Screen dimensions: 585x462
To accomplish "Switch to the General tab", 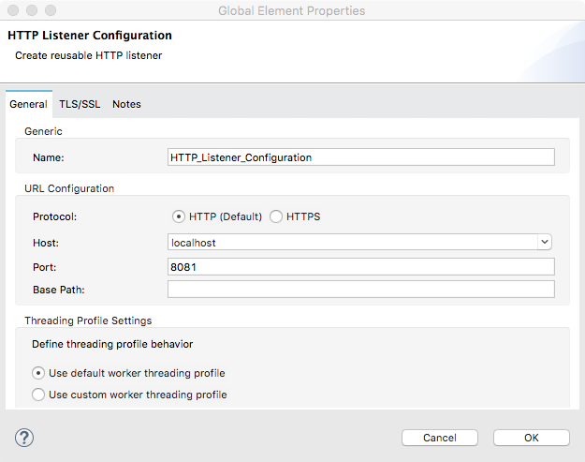I will 28,104.
